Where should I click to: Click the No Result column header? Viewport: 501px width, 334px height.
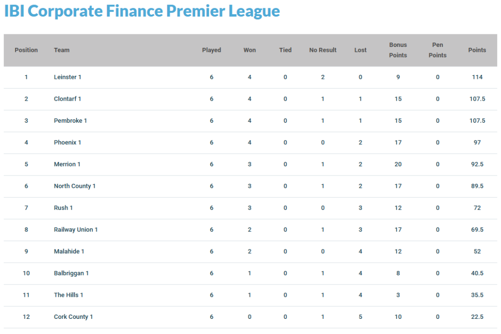(x=323, y=50)
